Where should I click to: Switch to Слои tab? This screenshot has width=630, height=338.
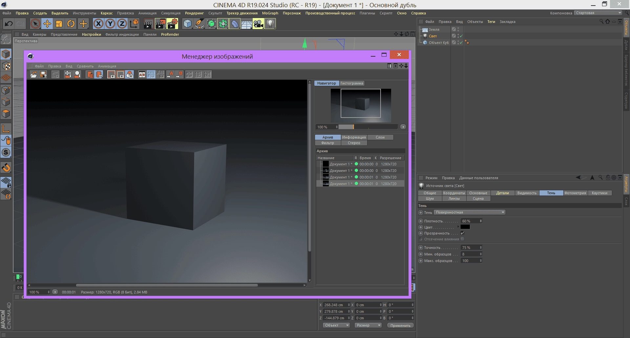(x=380, y=137)
